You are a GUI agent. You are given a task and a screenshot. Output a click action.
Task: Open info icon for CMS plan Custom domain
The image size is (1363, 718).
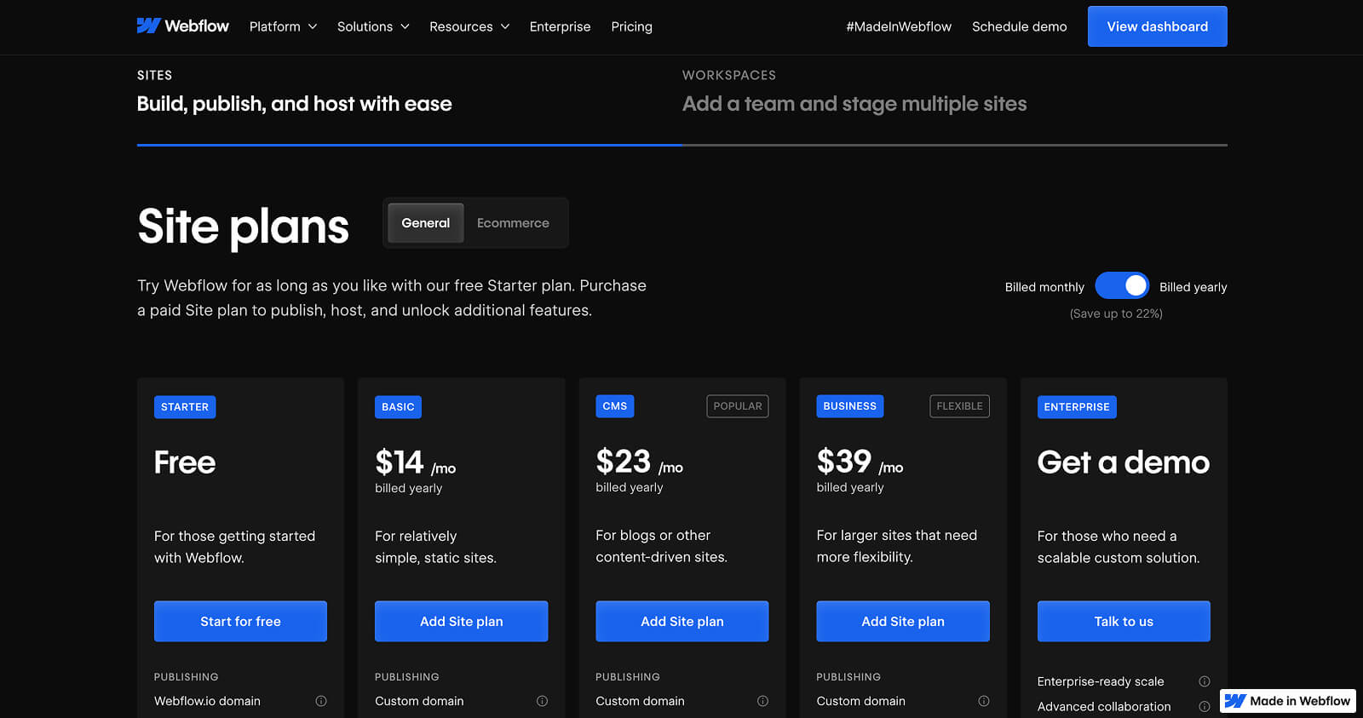[762, 701]
